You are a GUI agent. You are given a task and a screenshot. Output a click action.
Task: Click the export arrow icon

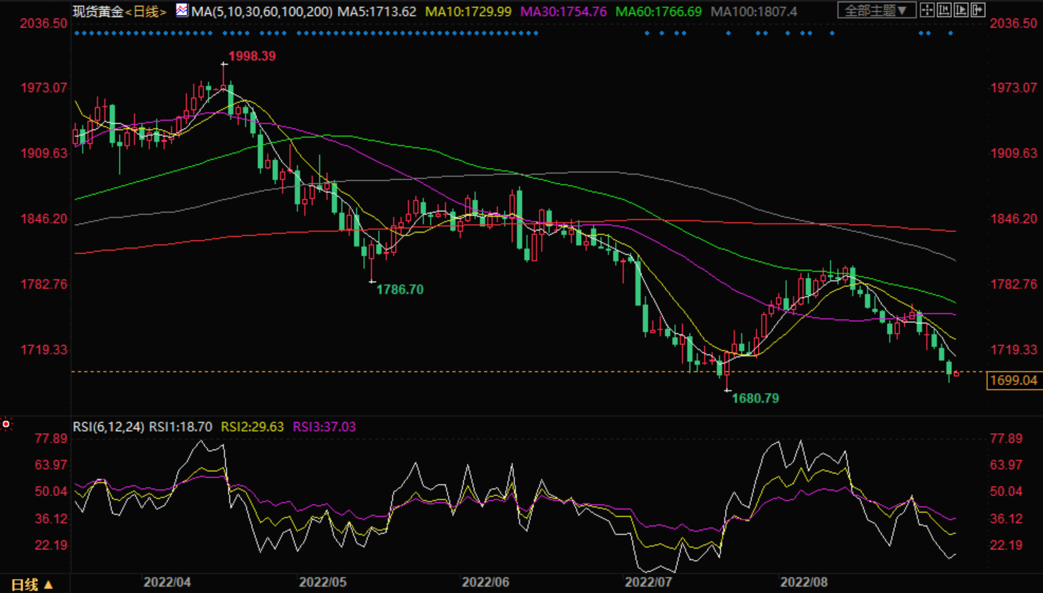click(x=977, y=10)
